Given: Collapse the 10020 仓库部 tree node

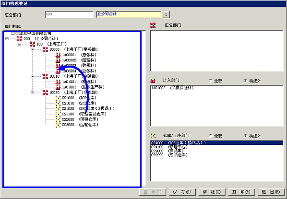Looking at the screenshot, I should pyautogui.click(x=33, y=93).
